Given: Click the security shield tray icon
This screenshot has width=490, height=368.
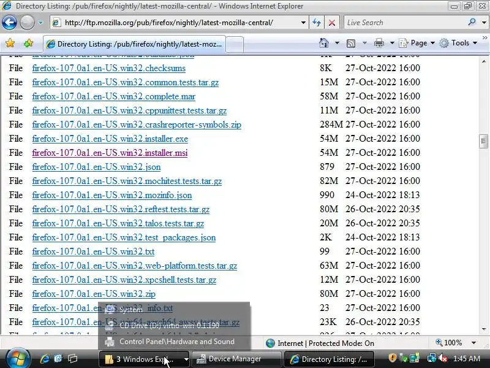Looking at the screenshot, I should pyautogui.click(x=392, y=358).
